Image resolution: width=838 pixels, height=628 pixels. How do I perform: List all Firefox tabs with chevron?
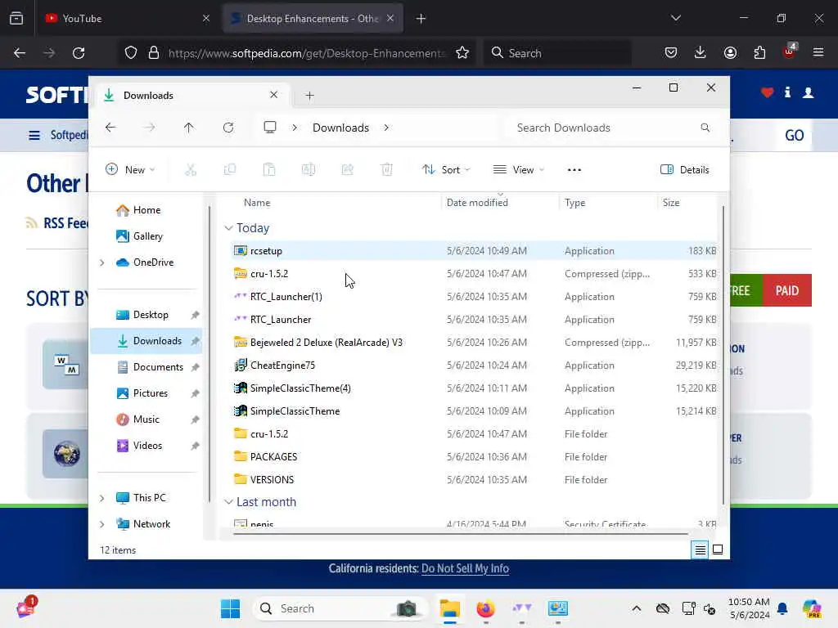(x=675, y=18)
